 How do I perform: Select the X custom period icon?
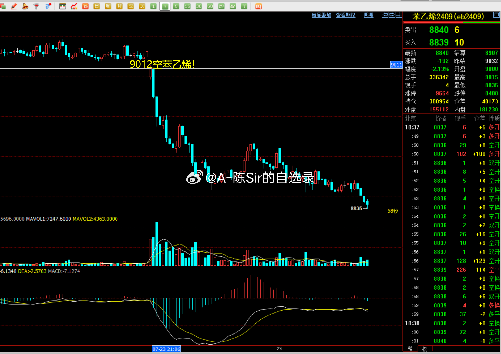(142, 6)
